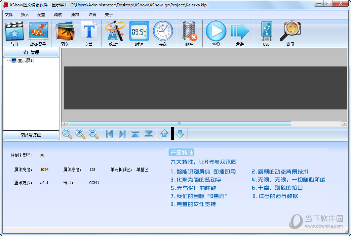Open the 插入 menu
Image resolution: width=351 pixels, height=236 pixels.
tap(25, 15)
